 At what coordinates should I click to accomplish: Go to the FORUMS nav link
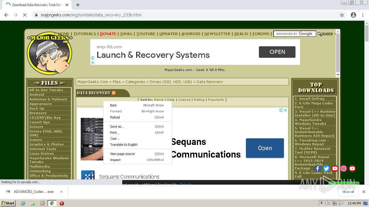tap(261, 34)
